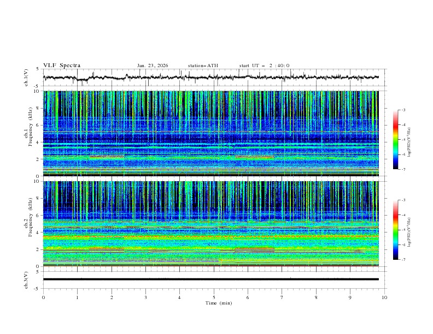
Task: Select the 10 minute tick label on time axis
Action: pyautogui.click(x=384, y=297)
